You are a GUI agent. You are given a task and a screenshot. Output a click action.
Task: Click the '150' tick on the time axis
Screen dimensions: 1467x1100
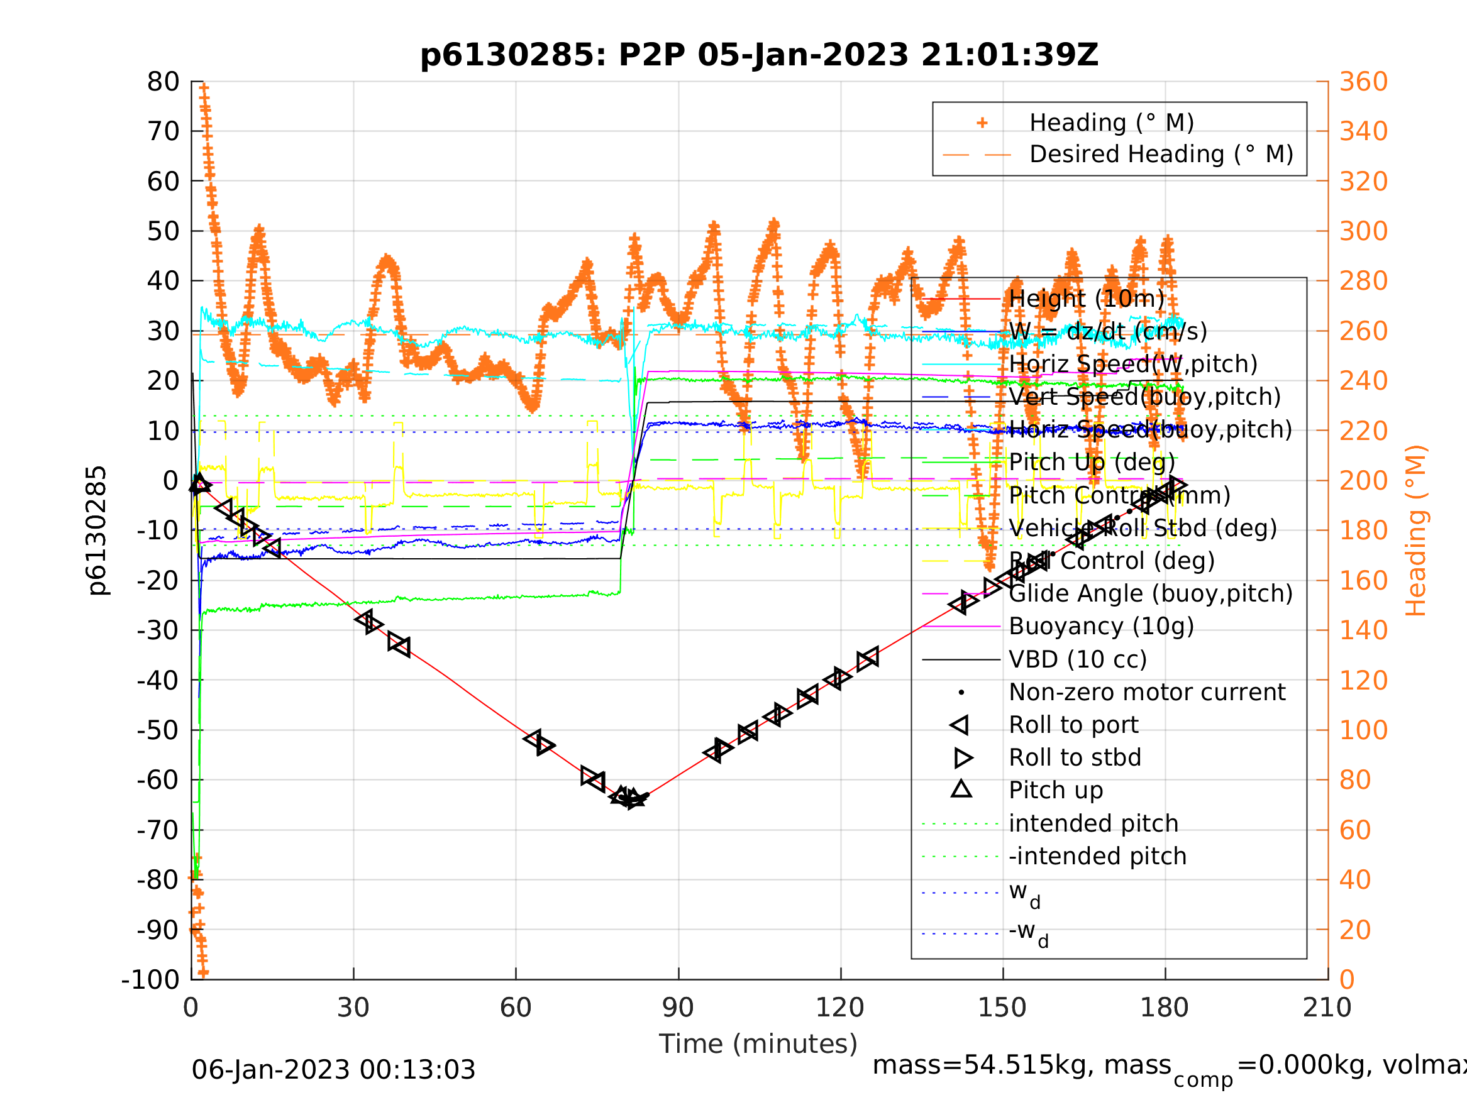tap(1002, 1008)
